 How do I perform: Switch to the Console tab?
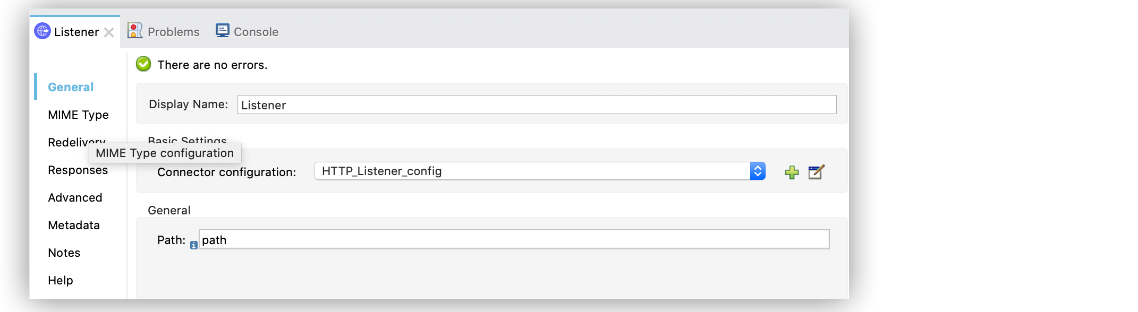coord(256,32)
